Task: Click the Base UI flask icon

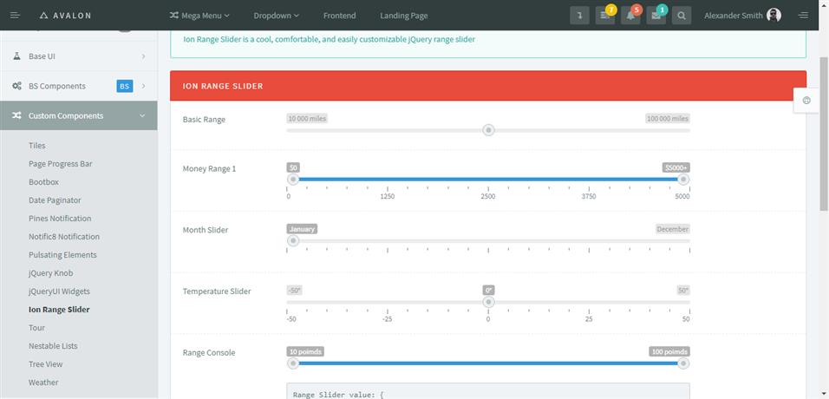Action: 17,56
